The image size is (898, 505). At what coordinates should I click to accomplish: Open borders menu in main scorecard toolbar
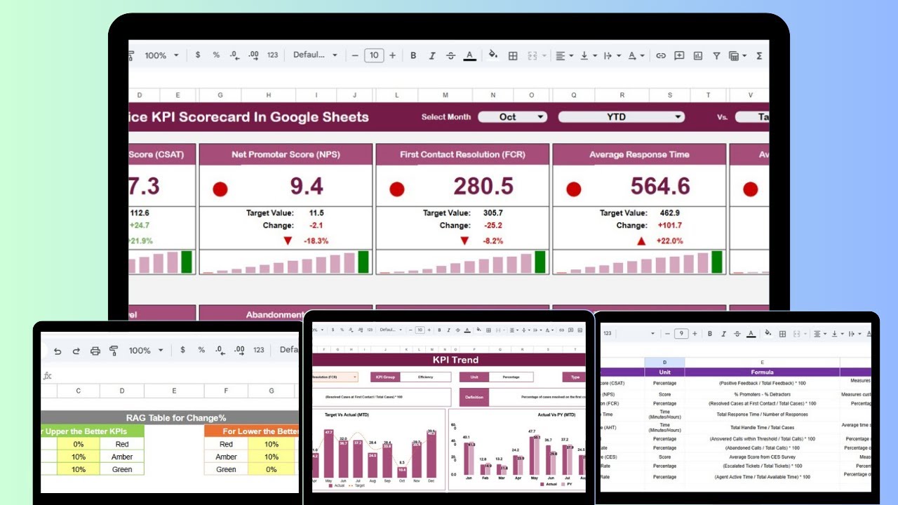point(513,55)
